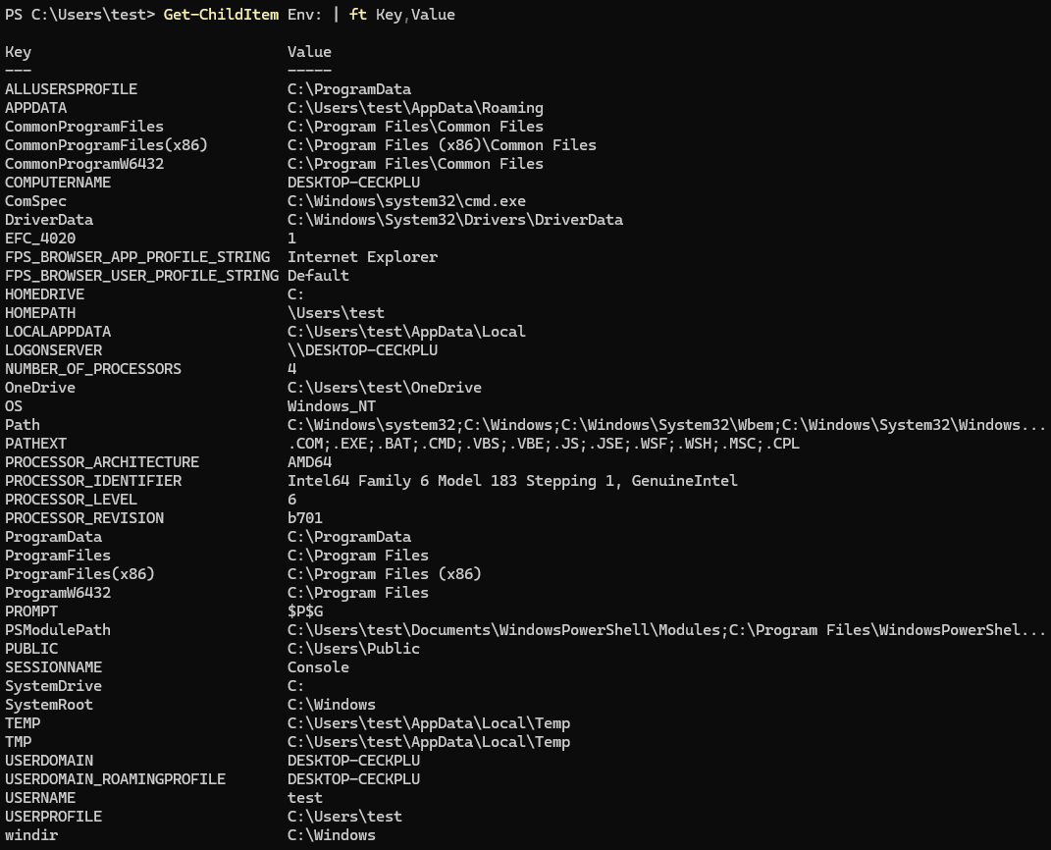Click the PSModulePath key name
Screen dimensions: 1051x850
coord(58,629)
